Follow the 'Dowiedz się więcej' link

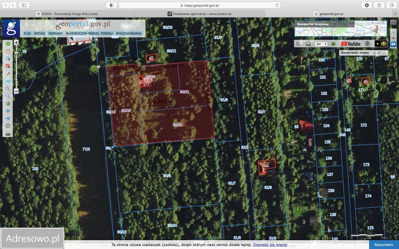point(270,245)
